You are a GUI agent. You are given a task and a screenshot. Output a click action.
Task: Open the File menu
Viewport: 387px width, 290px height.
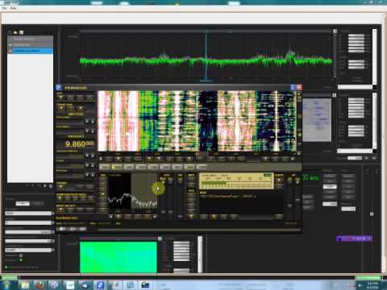pos(4,8)
